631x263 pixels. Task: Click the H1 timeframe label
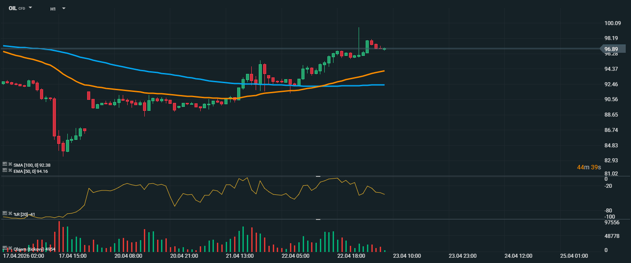click(53, 8)
